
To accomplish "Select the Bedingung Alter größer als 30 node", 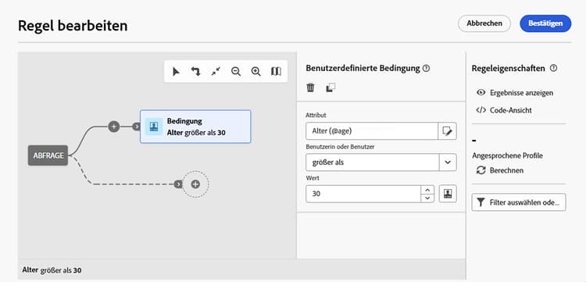I will click(195, 127).
